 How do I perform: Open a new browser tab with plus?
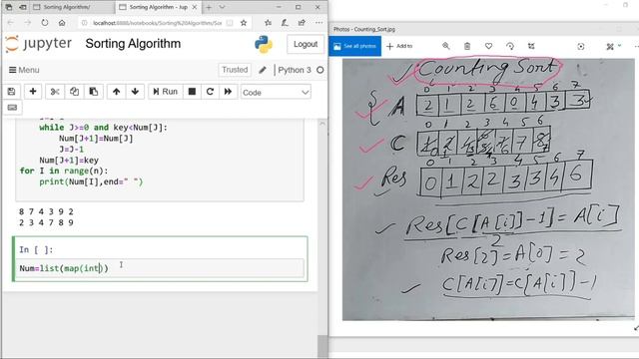[209, 7]
